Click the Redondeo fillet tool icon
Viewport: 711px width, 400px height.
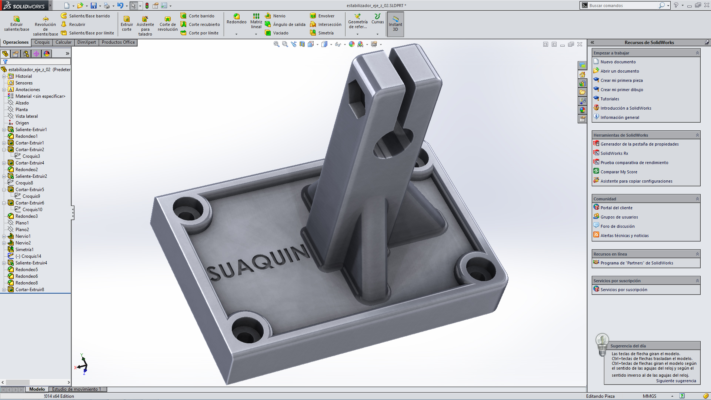(237, 16)
